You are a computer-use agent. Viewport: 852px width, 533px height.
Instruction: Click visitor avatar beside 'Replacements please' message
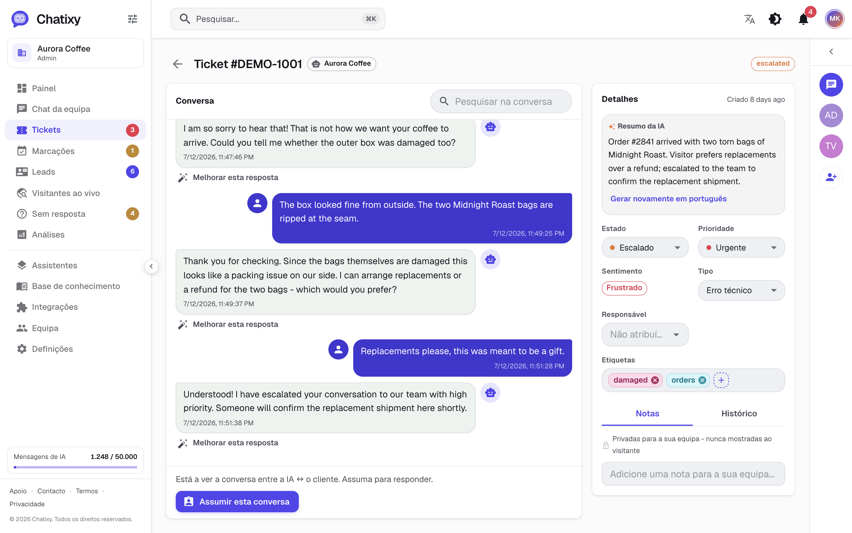pyautogui.click(x=338, y=349)
